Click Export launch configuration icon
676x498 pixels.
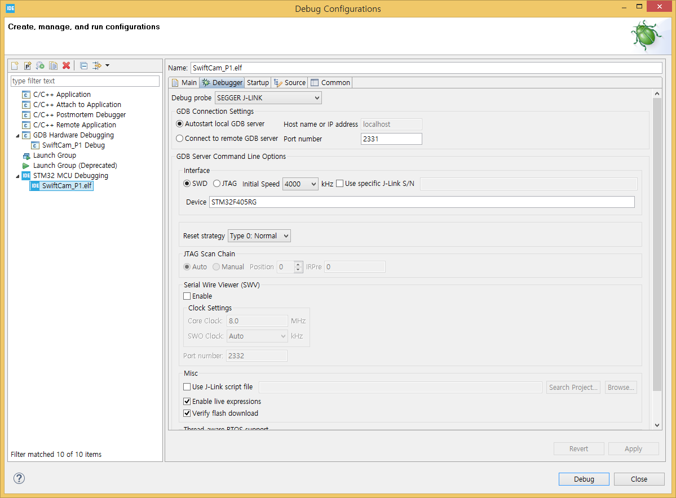click(x=40, y=65)
